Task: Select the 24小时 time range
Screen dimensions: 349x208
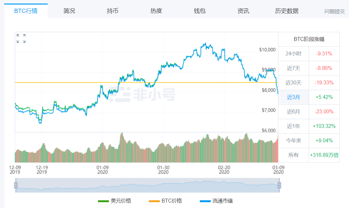Action: click(293, 53)
